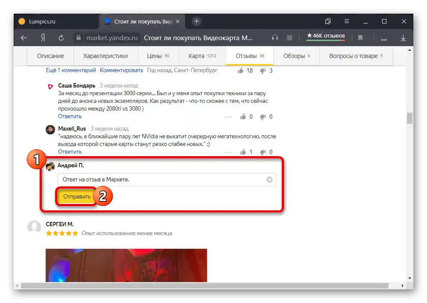Screen dimensions: 427x303
Task: Open the more options dots on Maxell_Rus's comment
Action: click(228, 152)
